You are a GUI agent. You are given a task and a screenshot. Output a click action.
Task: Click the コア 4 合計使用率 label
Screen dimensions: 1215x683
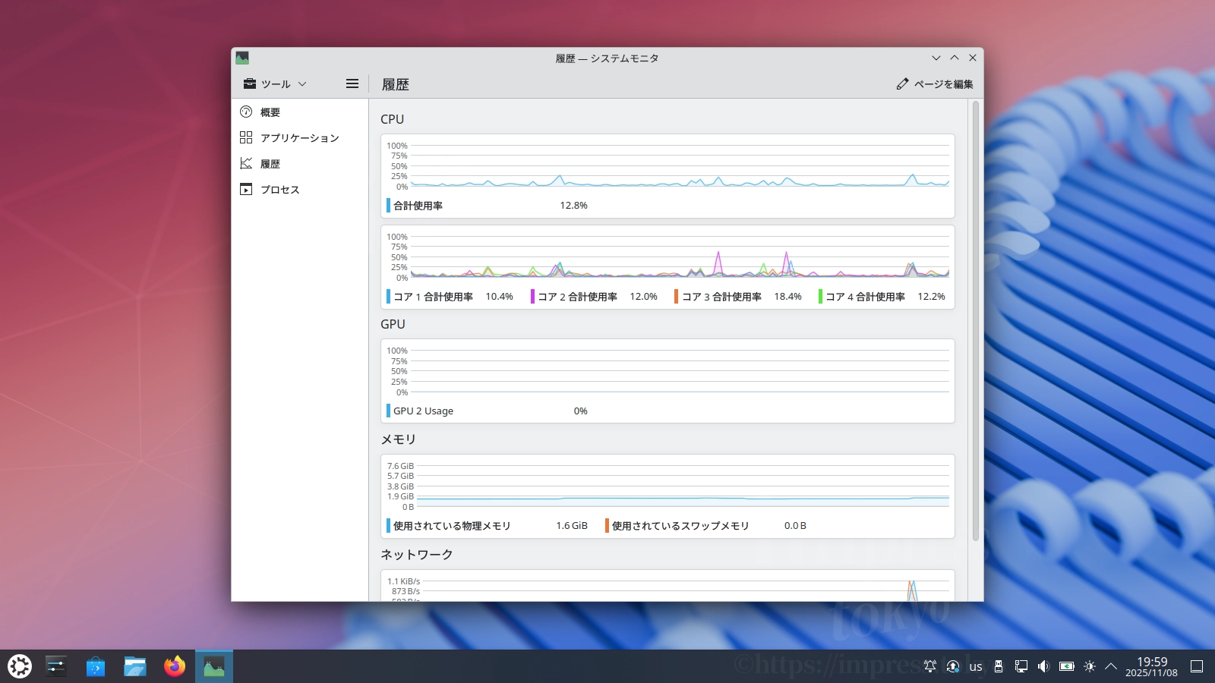click(865, 297)
